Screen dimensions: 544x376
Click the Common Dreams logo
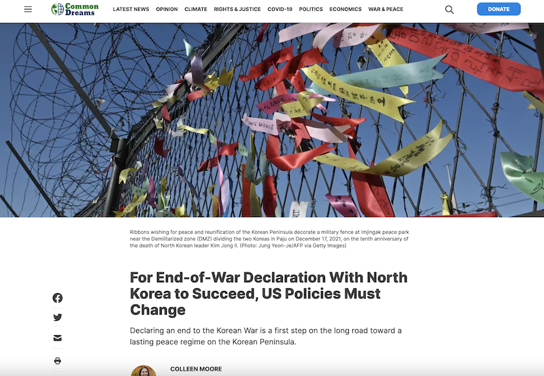click(x=75, y=10)
